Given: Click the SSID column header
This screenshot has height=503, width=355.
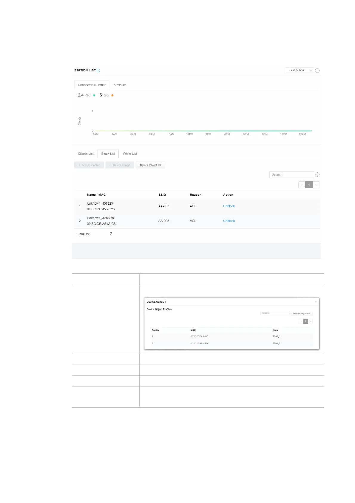Looking at the screenshot, I should tap(162, 195).
